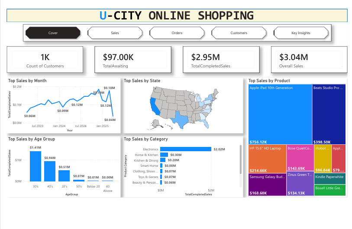Select the Beats Studio Pro treemap tile
This screenshot has width=352, height=229.
click(x=329, y=114)
